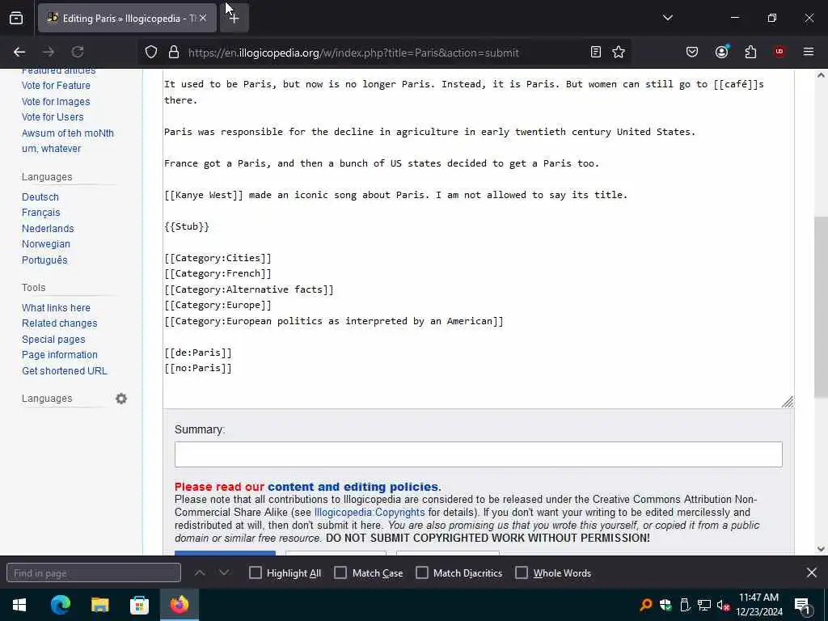
Task: Open Awsum of teh moNth link
Action: tap(68, 133)
